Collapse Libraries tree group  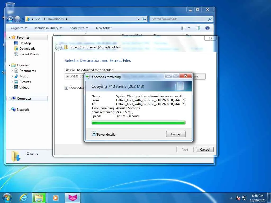(10, 65)
